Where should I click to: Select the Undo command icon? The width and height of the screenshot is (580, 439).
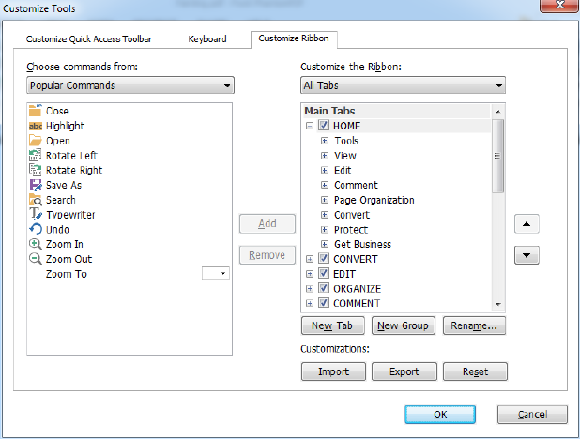pos(36,229)
